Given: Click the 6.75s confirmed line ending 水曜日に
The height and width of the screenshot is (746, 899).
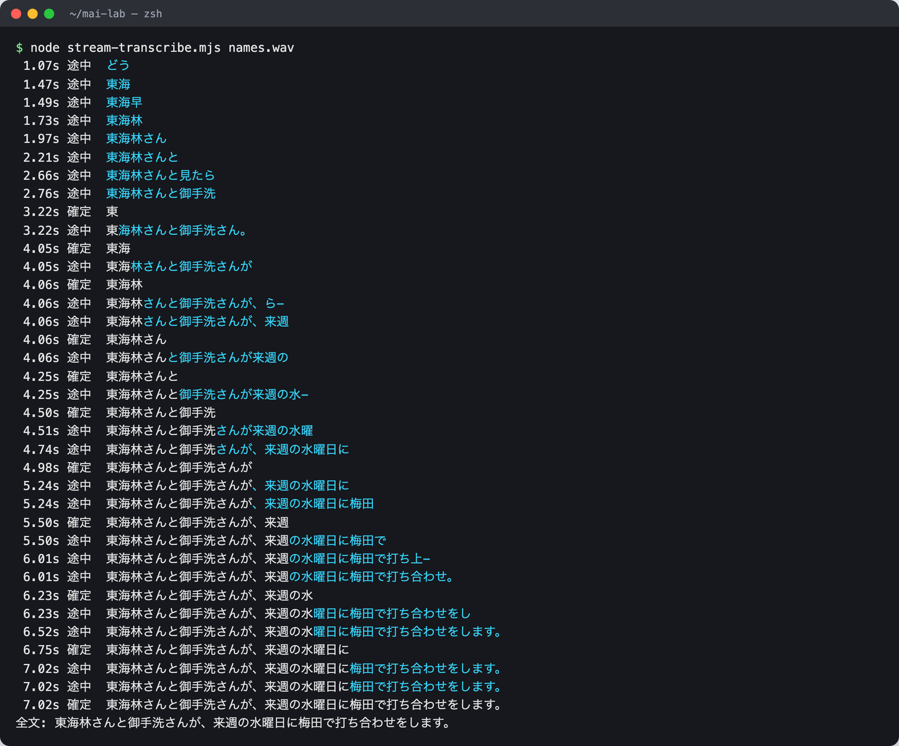Looking at the screenshot, I should pyautogui.click(x=186, y=650).
